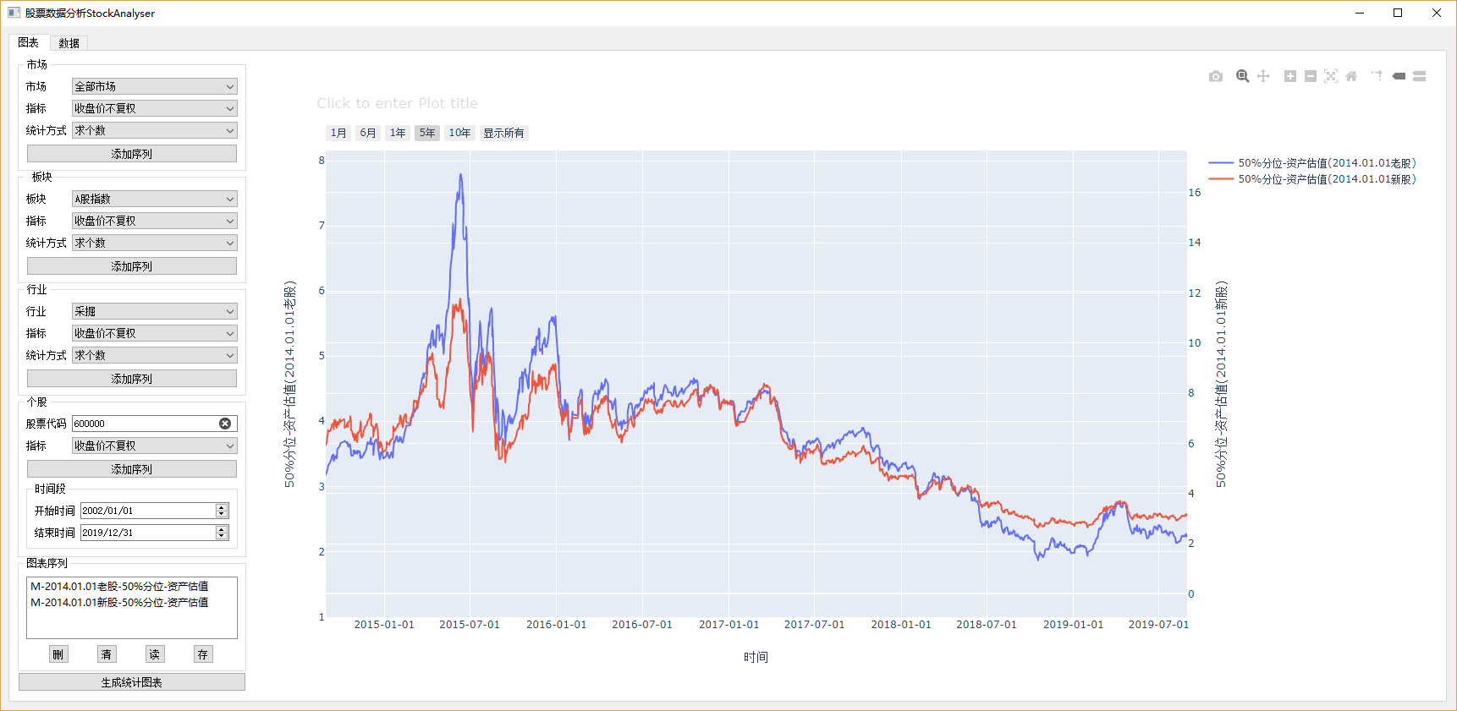
Task: Expand the A股指数 sector dropdown
Action: tap(154, 199)
